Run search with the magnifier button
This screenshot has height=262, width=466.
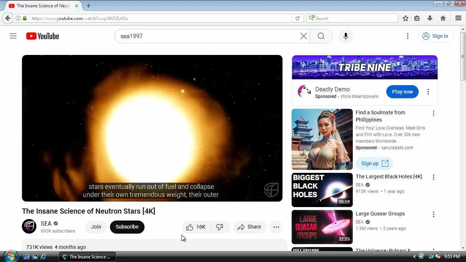coord(321,36)
